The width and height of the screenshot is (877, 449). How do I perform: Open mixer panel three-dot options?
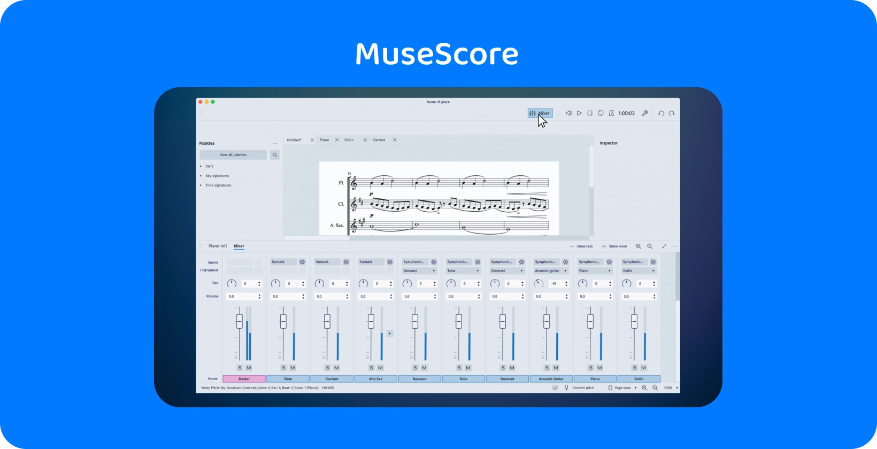[675, 246]
